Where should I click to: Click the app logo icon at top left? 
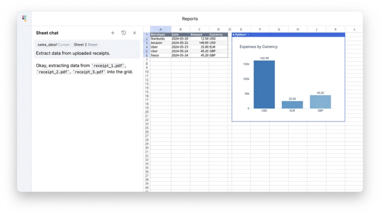24,18
